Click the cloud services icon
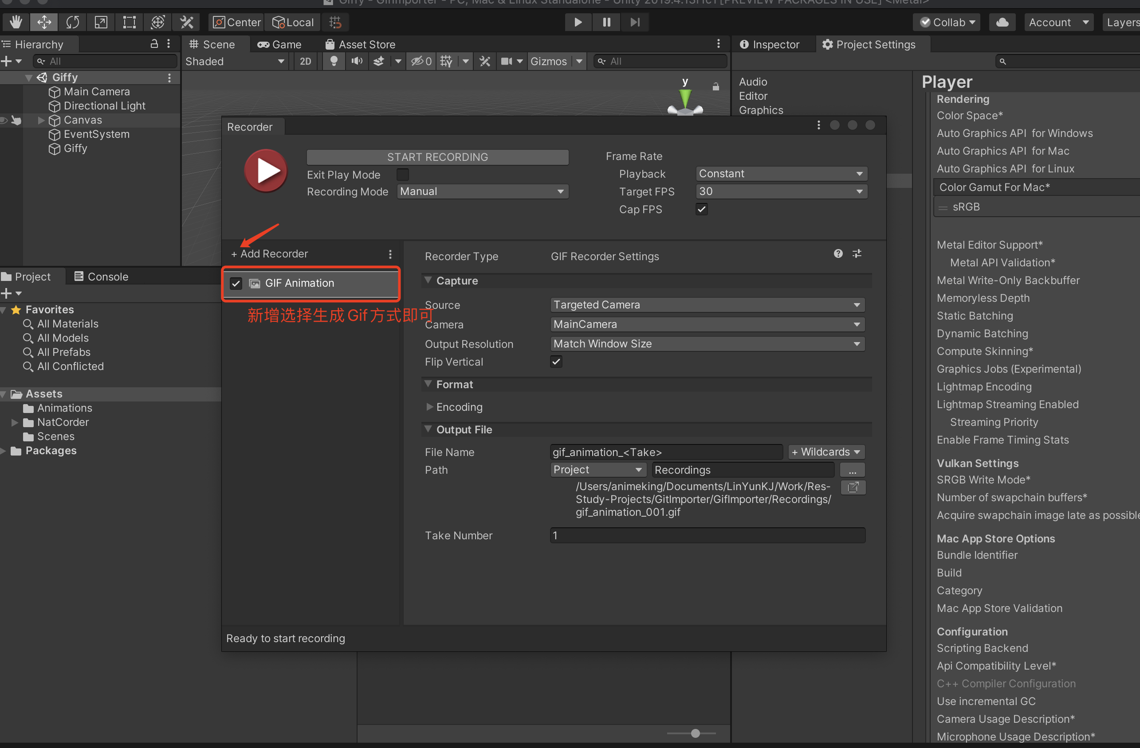The height and width of the screenshot is (748, 1140). coord(1002,22)
